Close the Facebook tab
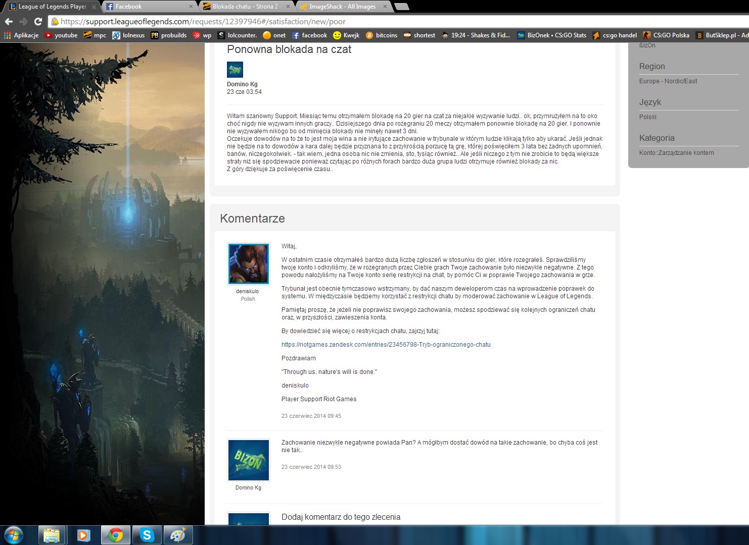 pos(191,7)
